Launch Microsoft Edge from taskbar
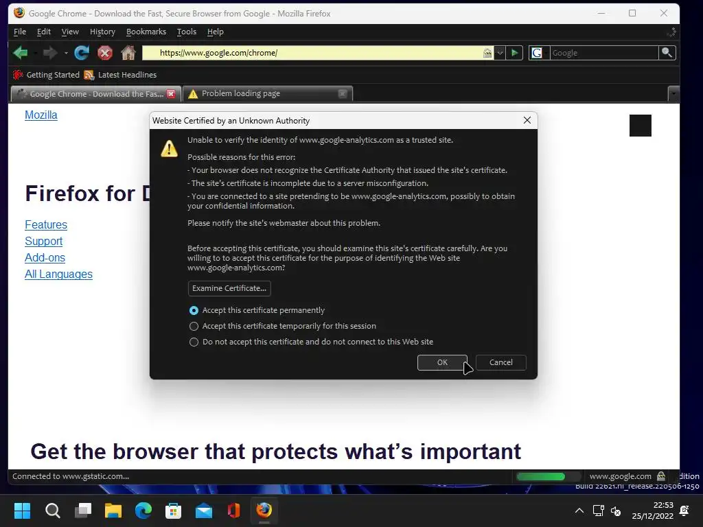 [x=143, y=511]
